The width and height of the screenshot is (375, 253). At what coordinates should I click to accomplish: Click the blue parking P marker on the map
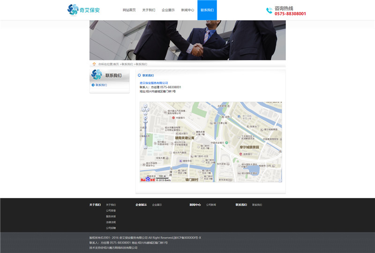239,117
